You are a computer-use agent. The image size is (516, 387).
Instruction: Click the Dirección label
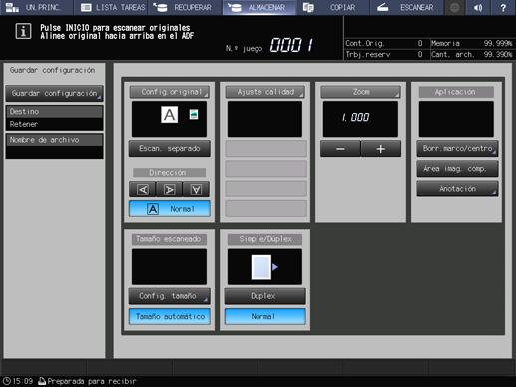169,173
